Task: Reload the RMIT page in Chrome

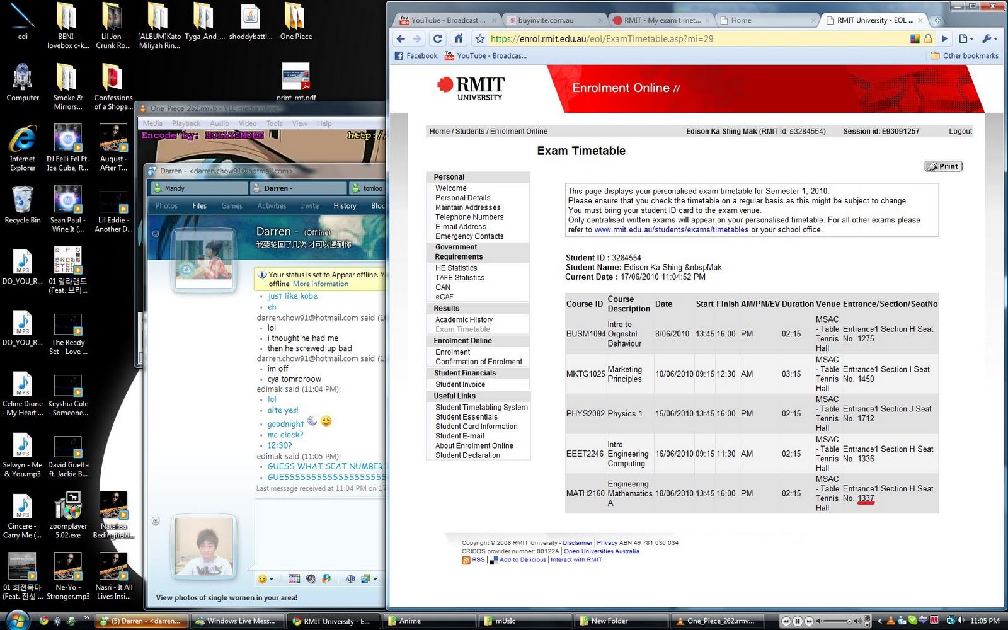Action: click(x=438, y=38)
